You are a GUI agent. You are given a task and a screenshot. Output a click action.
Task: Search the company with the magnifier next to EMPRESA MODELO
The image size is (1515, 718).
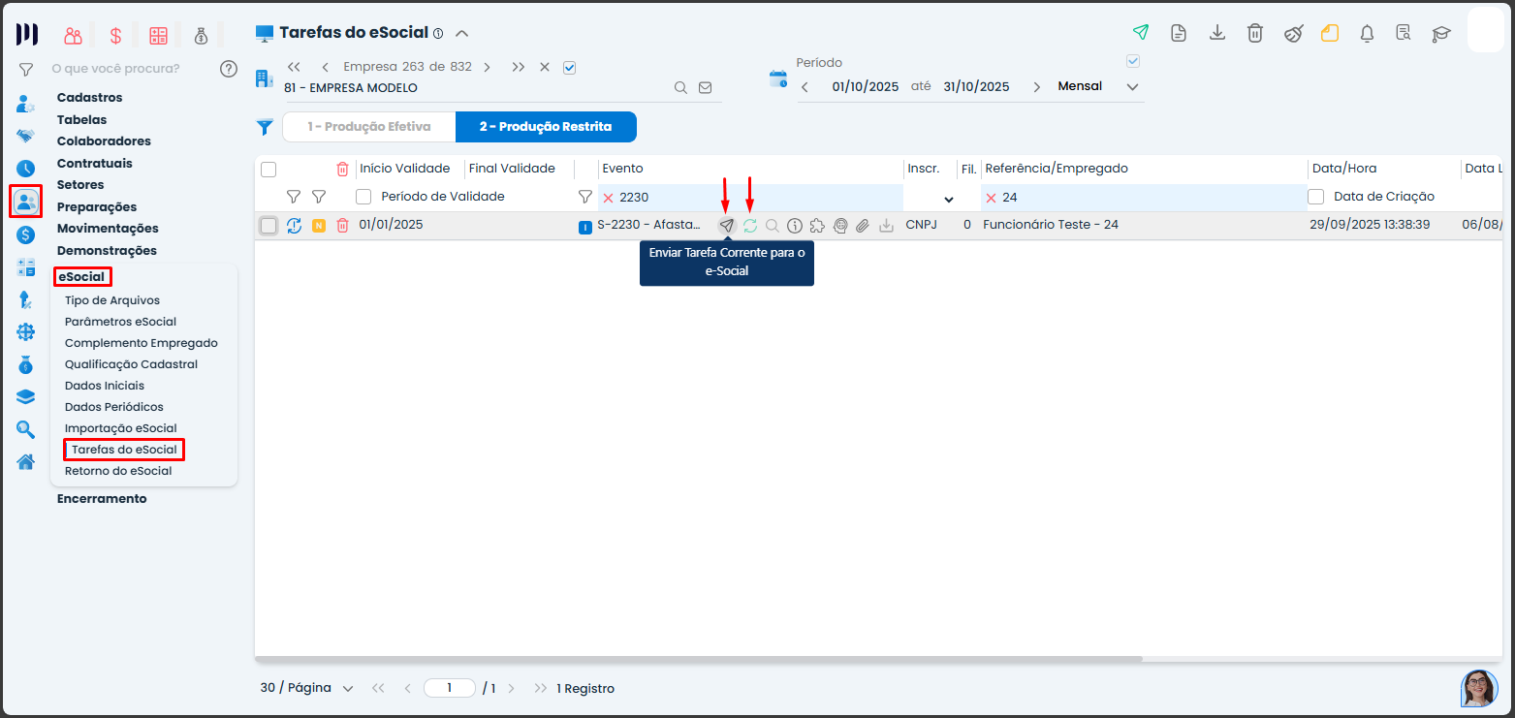pos(681,87)
